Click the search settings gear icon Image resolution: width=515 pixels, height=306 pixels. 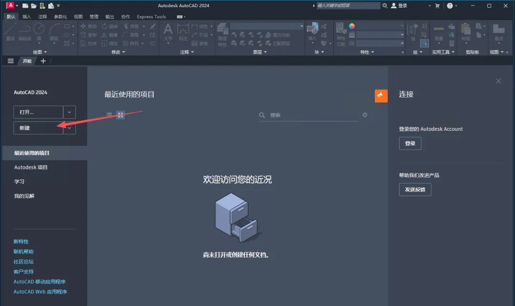click(365, 115)
